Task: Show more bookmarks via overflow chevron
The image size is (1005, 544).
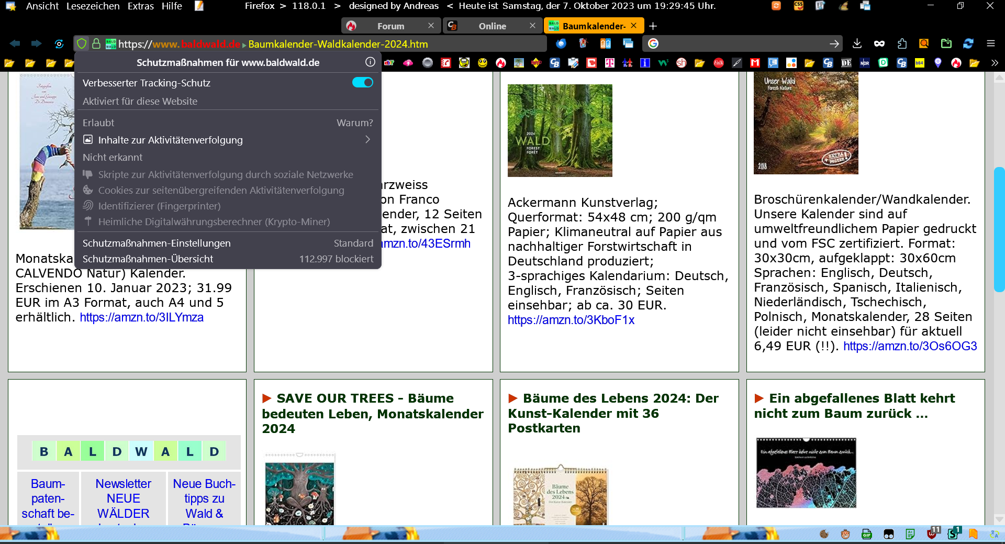Action: (995, 63)
